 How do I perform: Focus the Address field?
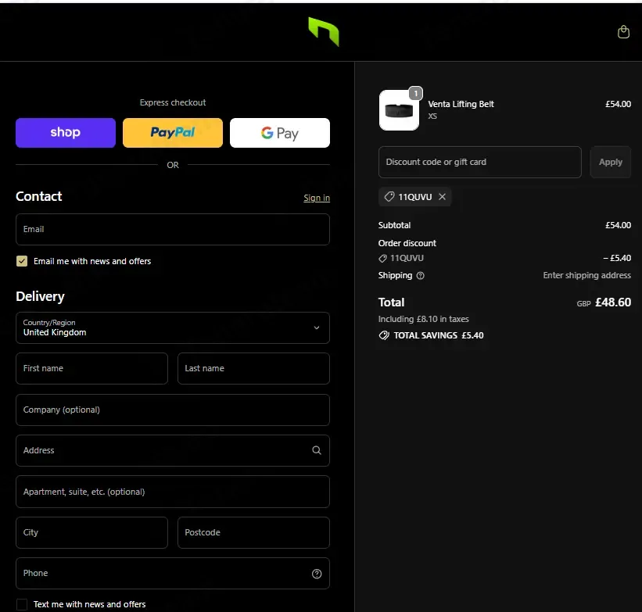click(173, 450)
